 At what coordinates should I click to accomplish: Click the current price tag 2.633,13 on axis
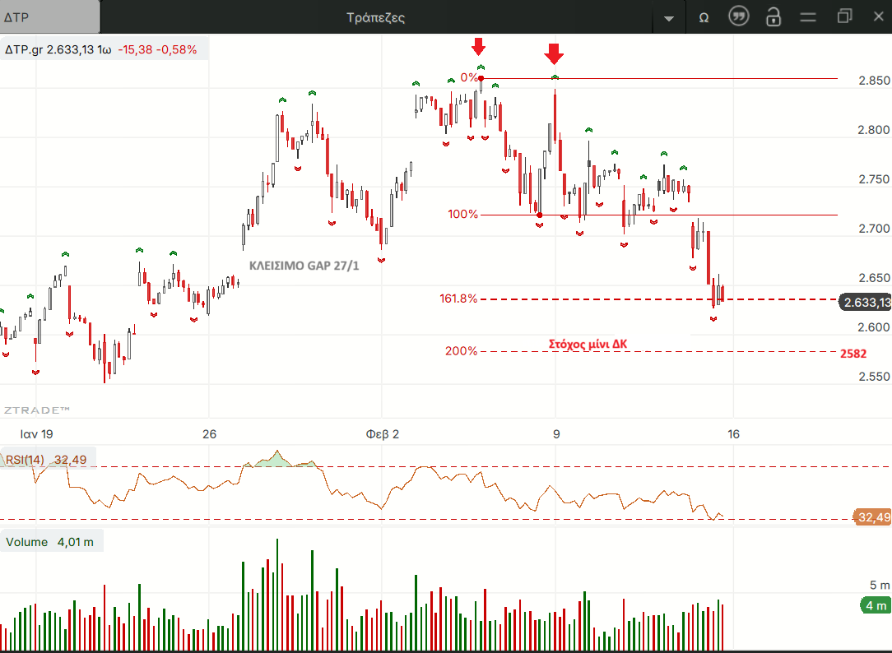[866, 303]
